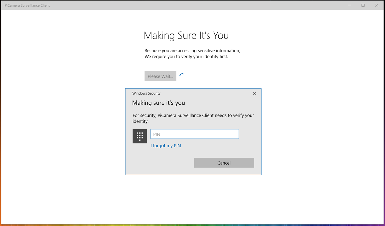
Task: Minimize the PiCamera Surveillance Client window
Action: [x=349, y=5]
